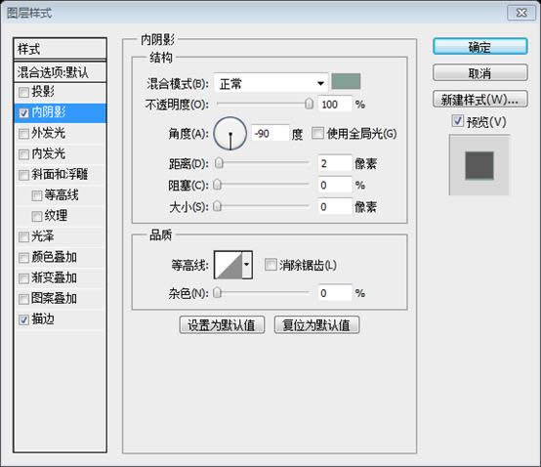Expand the contour picker dropdown arrow
Image resolution: width=541 pixels, height=467 pixels.
point(247,265)
